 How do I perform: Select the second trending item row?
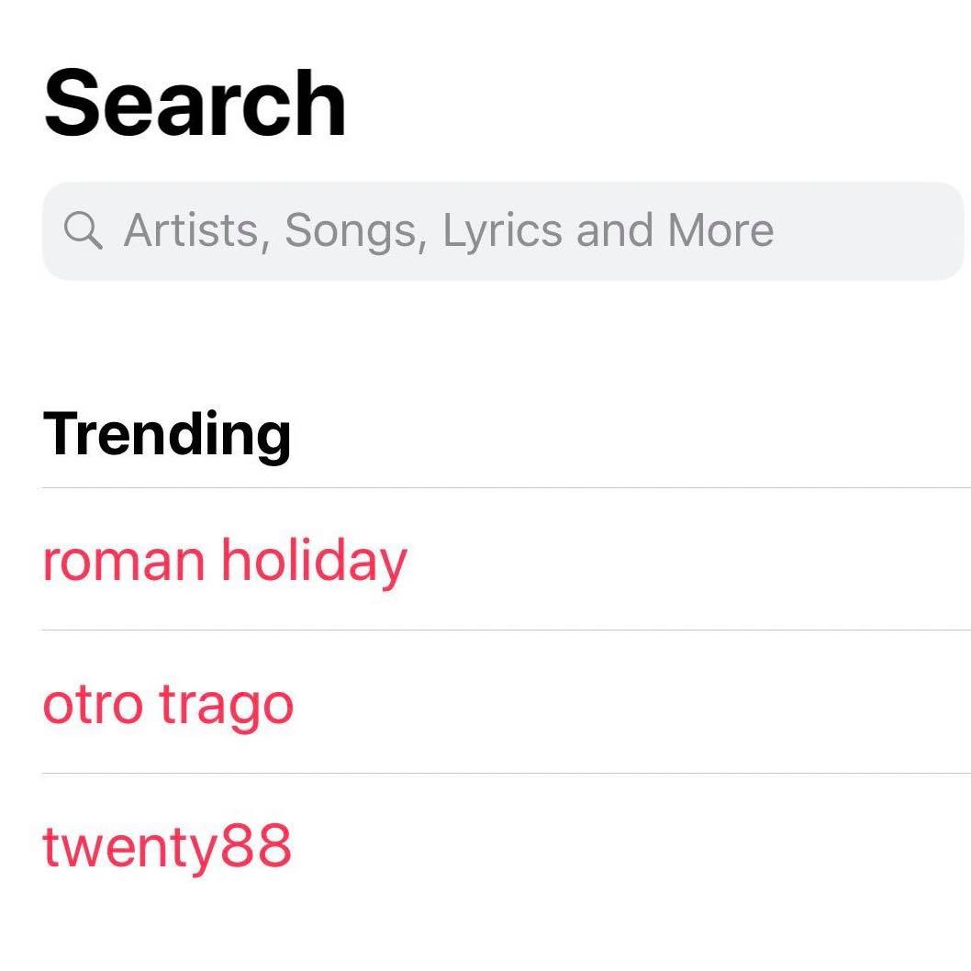506,702
